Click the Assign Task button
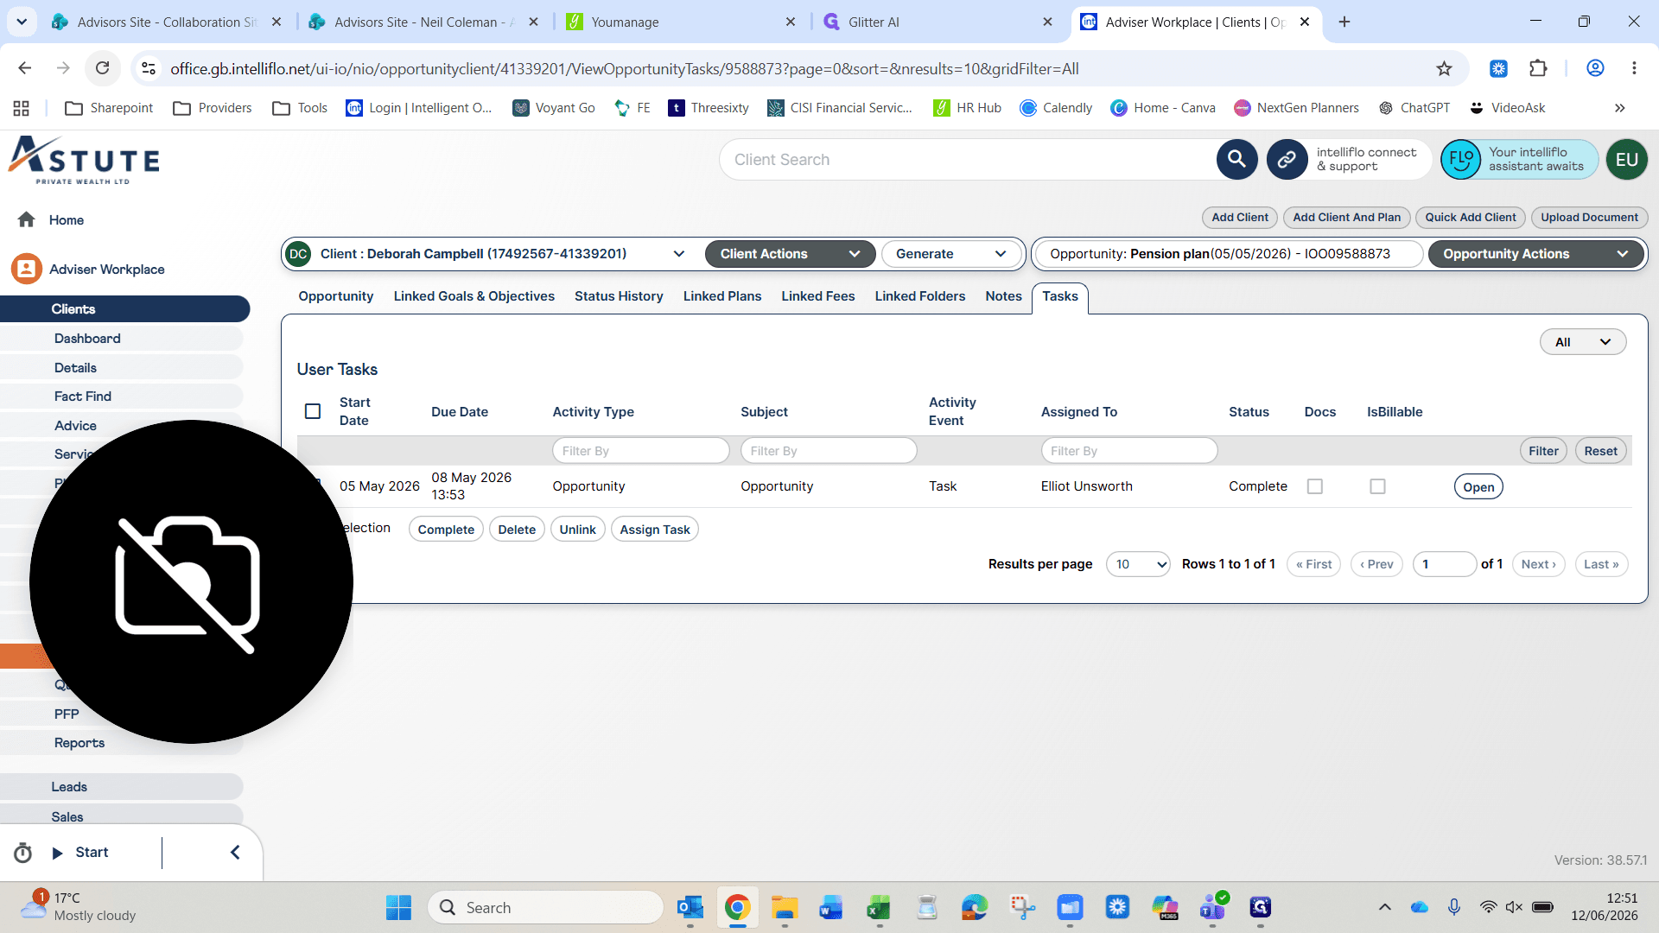The image size is (1659, 933). [655, 530]
